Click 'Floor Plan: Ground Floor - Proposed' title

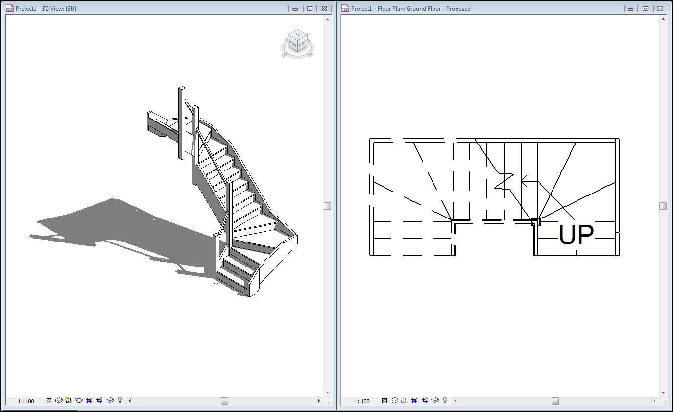click(x=424, y=9)
